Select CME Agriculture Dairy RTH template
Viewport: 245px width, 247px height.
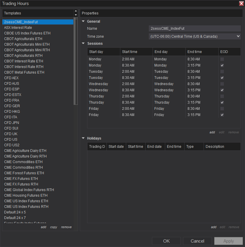pyautogui.click(x=38, y=156)
